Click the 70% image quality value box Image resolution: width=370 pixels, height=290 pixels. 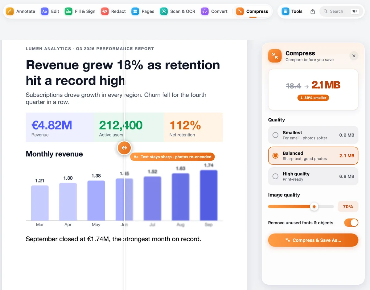pyautogui.click(x=348, y=206)
